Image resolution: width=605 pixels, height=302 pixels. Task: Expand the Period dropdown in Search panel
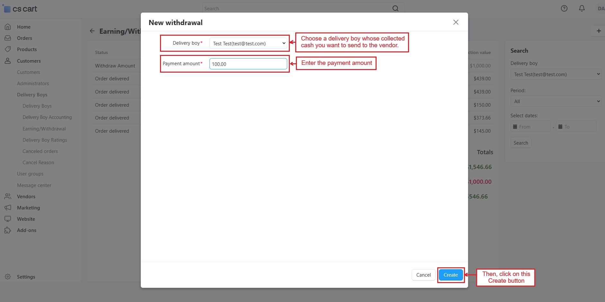pyautogui.click(x=556, y=102)
